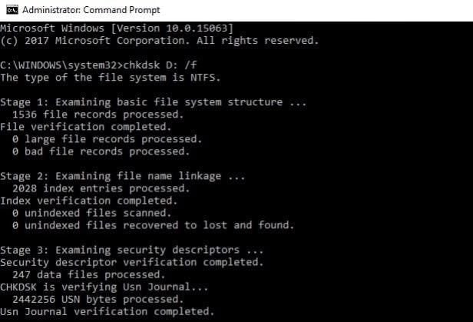The height and width of the screenshot is (322, 473).
Task: Click the Microsoft Corporation copyright line
Action: (x=159, y=41)
